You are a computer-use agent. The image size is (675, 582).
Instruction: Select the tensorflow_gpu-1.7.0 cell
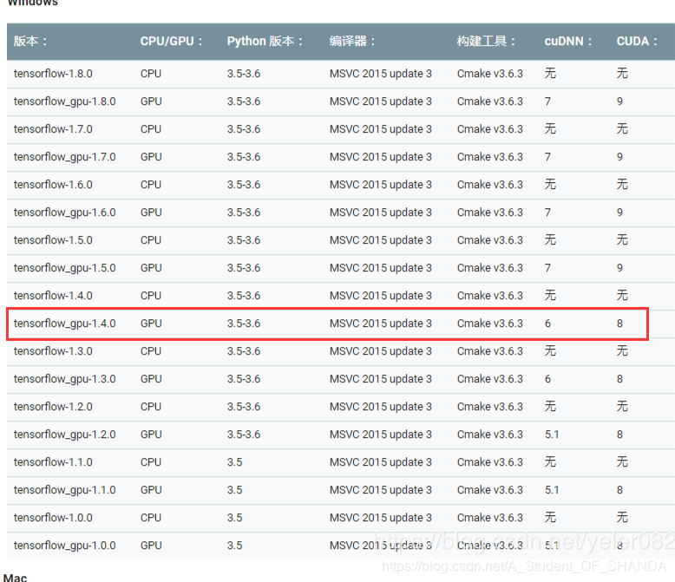64,157
